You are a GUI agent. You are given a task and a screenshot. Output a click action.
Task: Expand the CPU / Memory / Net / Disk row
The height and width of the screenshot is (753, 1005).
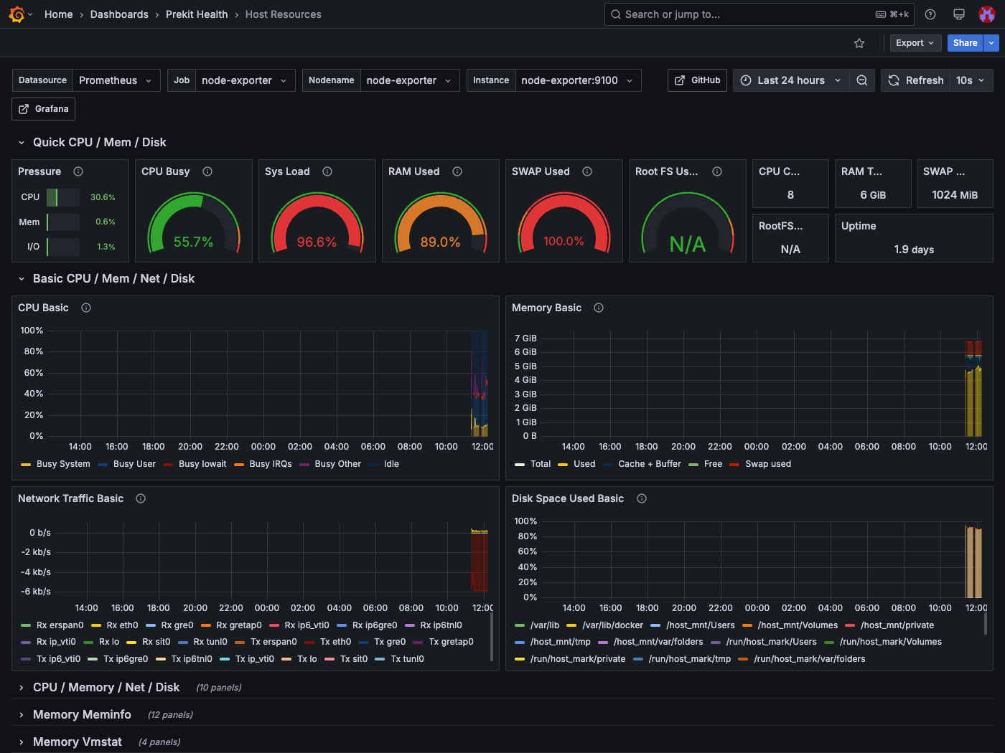tap(22, 688)
